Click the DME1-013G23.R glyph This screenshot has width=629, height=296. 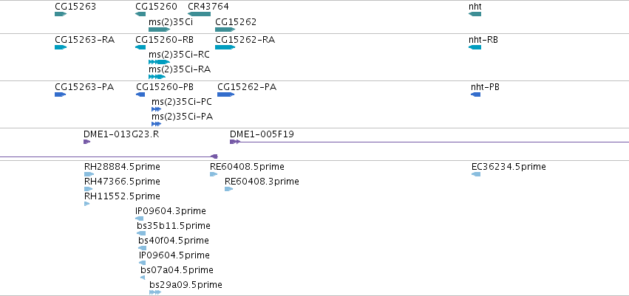point(87,142)
